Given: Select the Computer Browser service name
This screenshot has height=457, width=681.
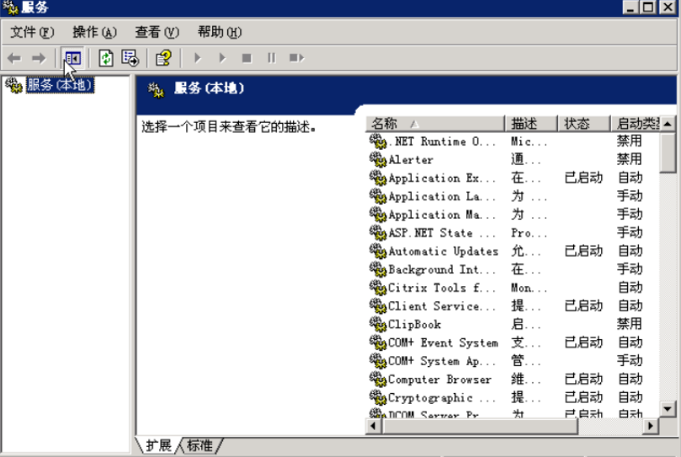Looking at the screenshot, I should [439, 380].
